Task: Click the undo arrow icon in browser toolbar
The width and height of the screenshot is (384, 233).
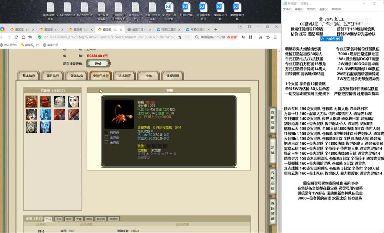Action: (268, 37)
